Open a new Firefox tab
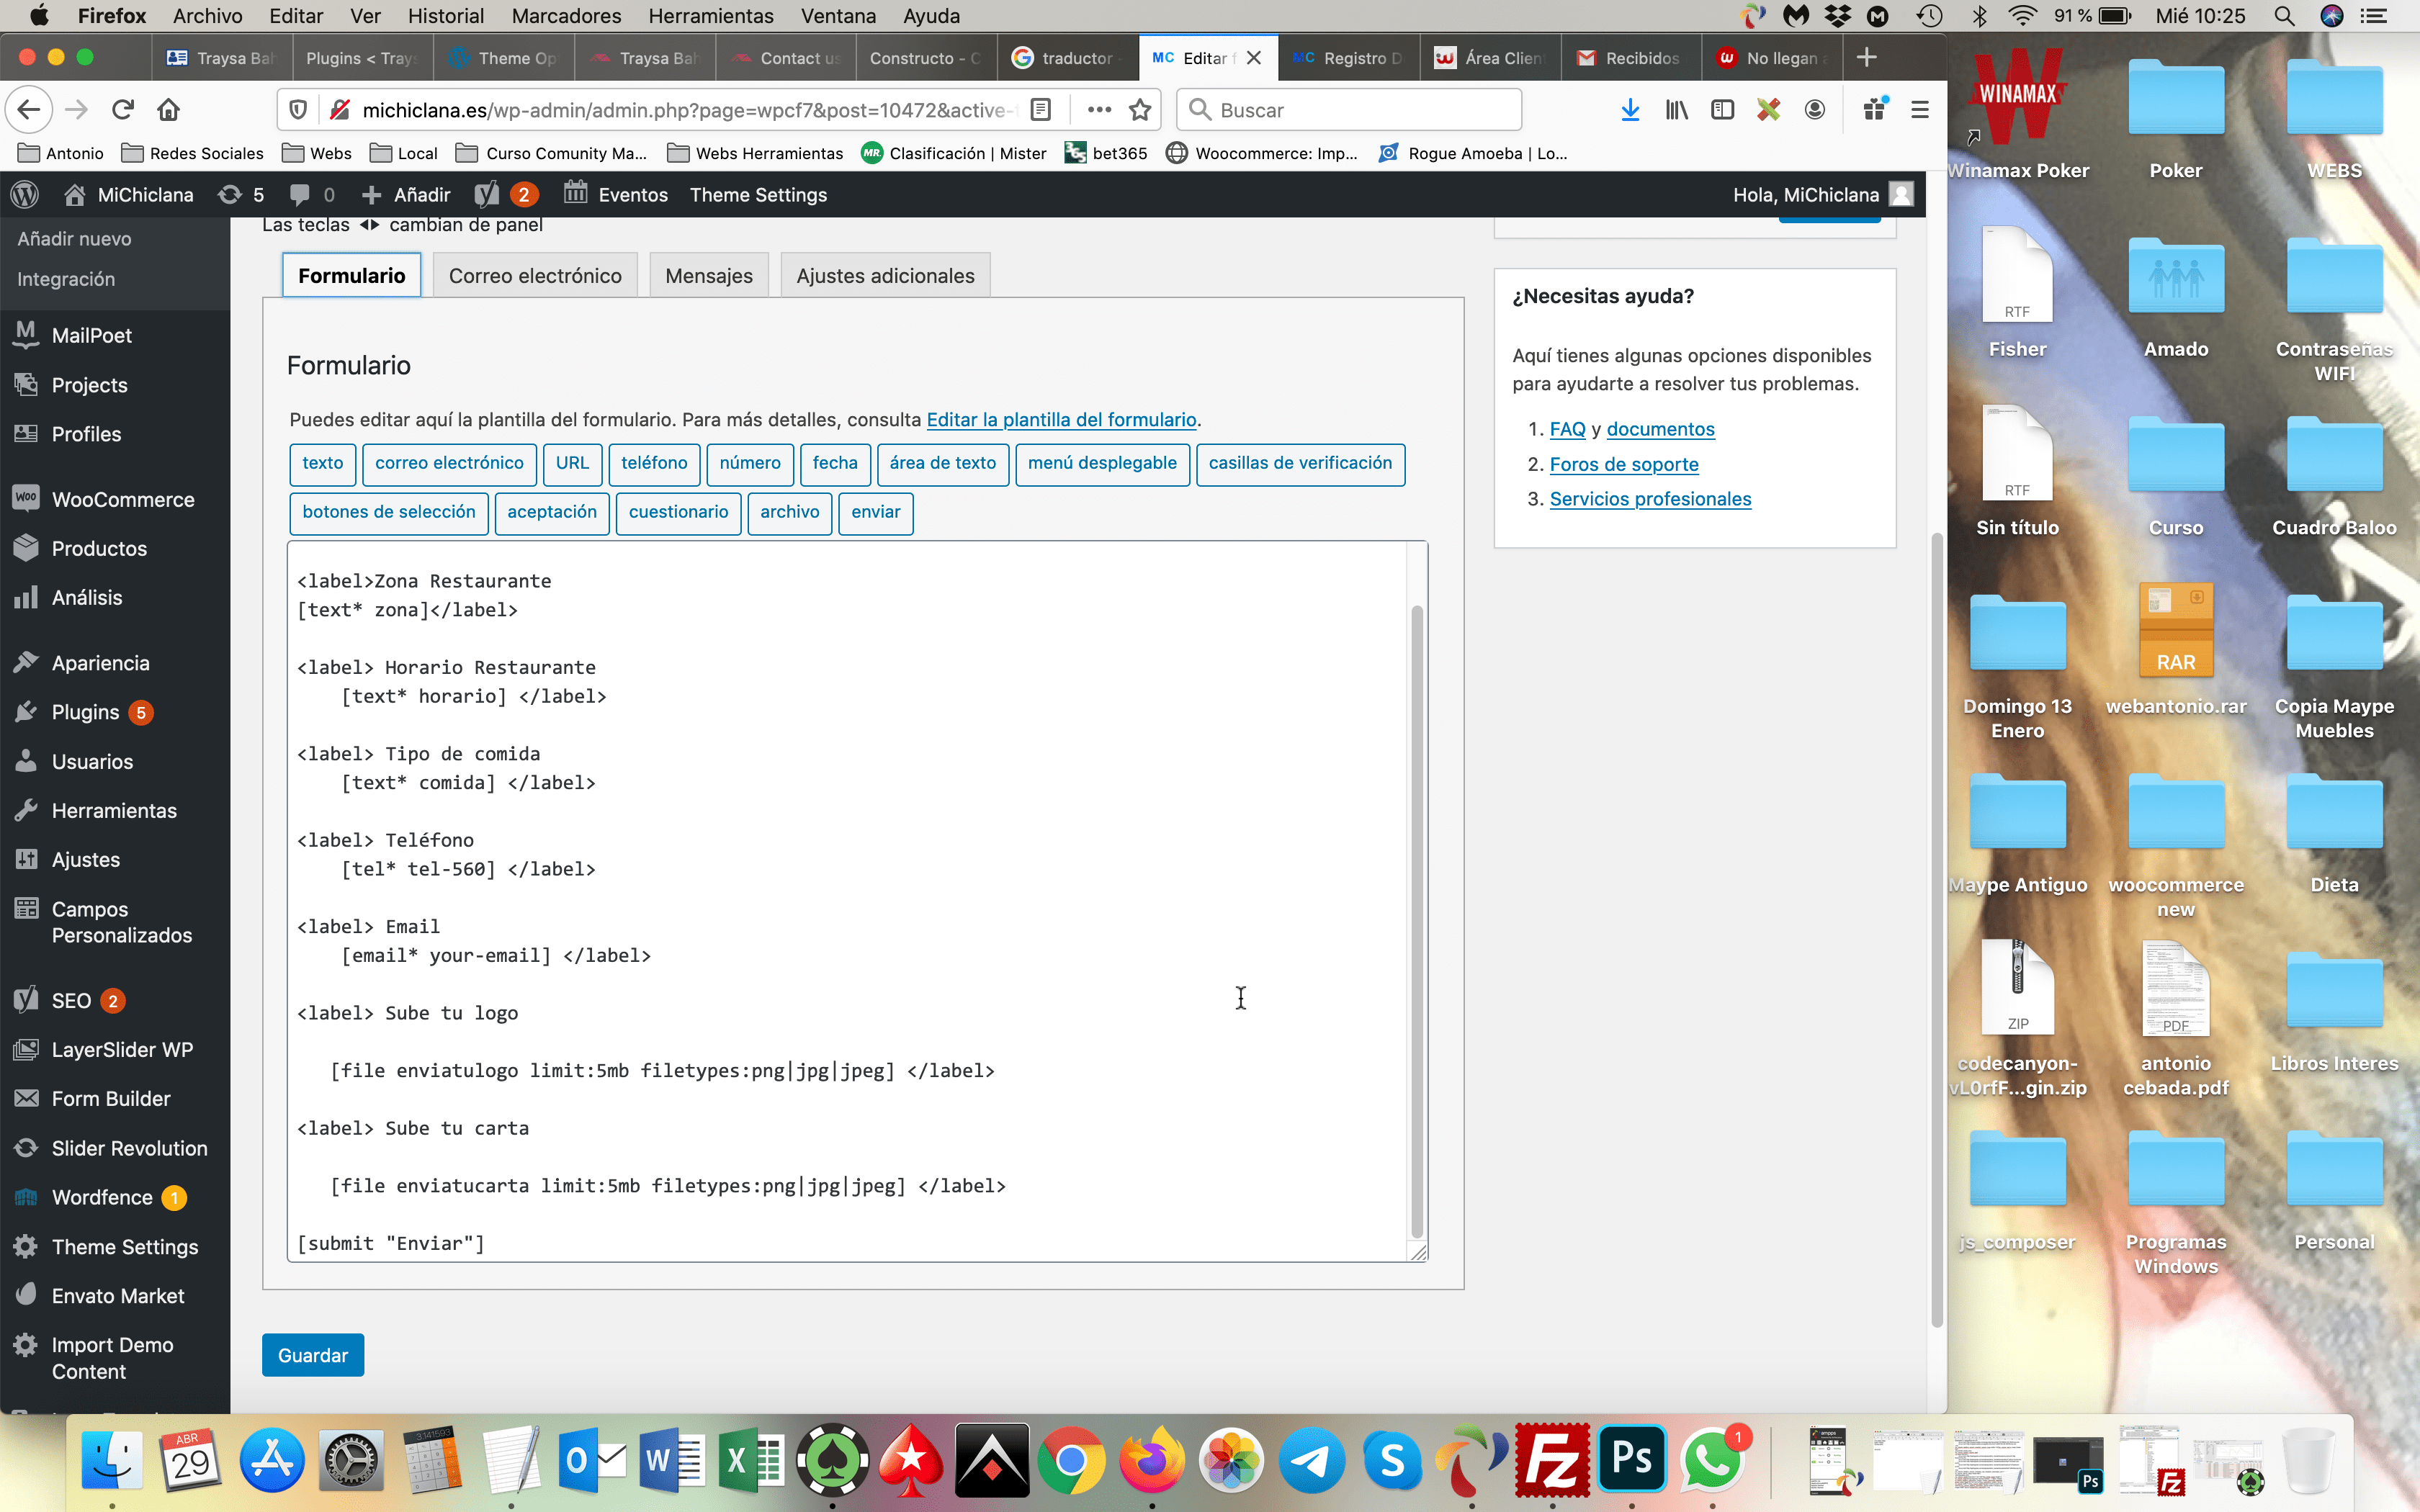The height and width of the screenshot is (1512, 2420). (x=1866, y=58)
